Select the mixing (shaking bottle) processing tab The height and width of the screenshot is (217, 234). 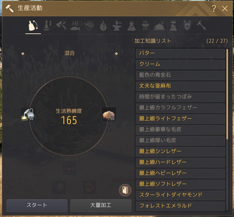pyautogui.click(x=33, y=26)
